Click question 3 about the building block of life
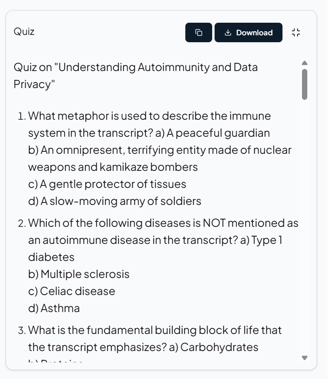The image size is (328, 379). click(x=155, y=330)
